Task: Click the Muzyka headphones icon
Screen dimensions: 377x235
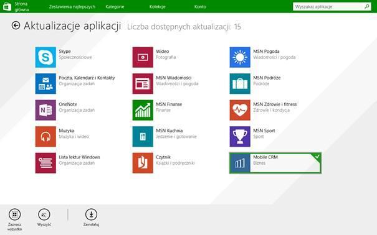Action: (45, 136)
